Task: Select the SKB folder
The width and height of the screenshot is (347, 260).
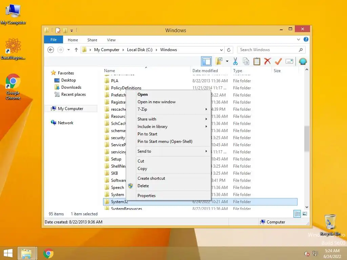Action: [115, 173]
